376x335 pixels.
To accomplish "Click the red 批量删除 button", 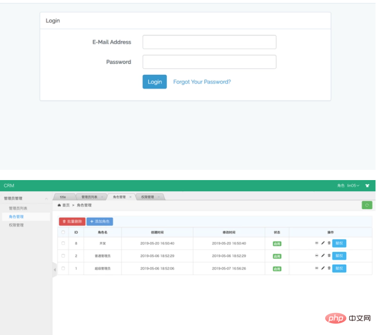I will 72,222.
